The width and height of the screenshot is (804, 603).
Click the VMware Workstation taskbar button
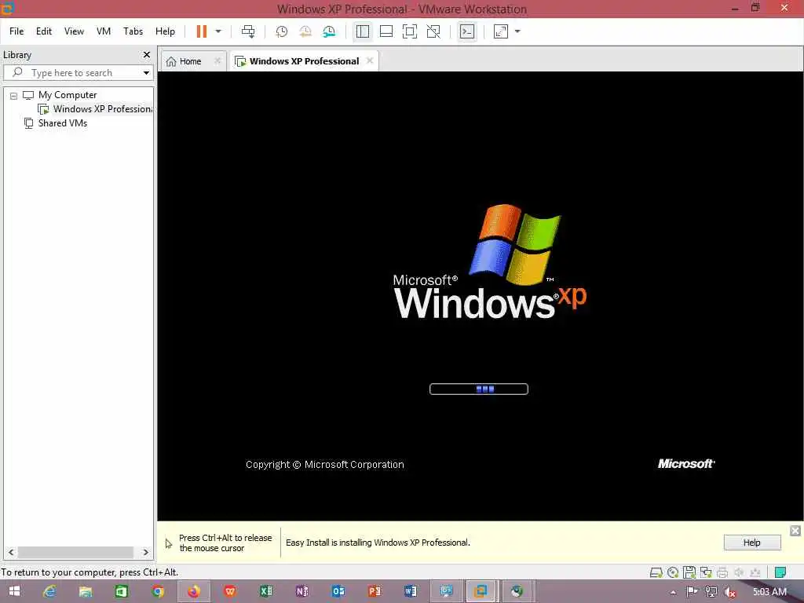481,591
